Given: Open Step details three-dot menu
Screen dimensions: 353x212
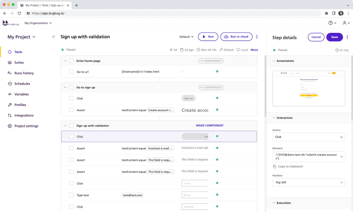Looking at the screenshot, I should tap(347, 37).
